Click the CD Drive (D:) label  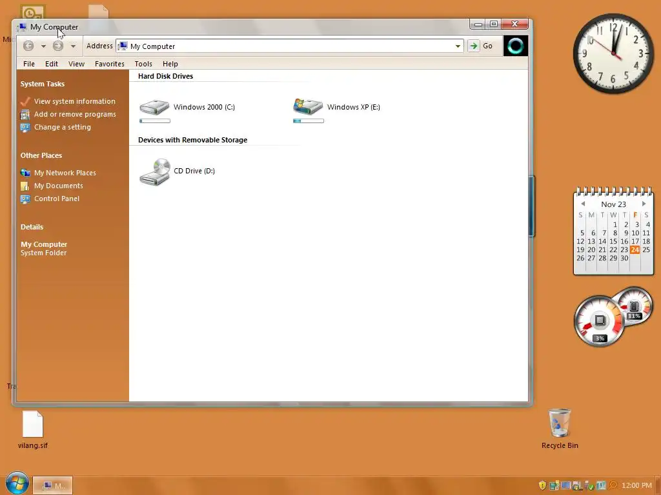click(x=194, y=171)
